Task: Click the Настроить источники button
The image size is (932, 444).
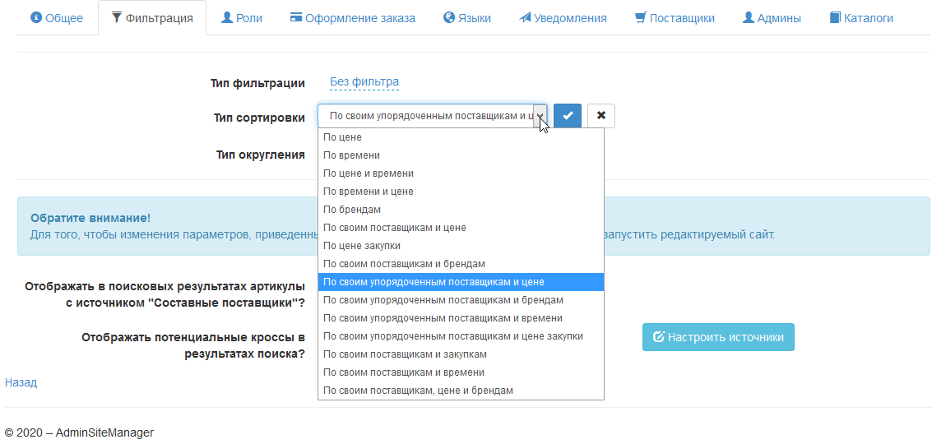Action: tap(718, 337)
